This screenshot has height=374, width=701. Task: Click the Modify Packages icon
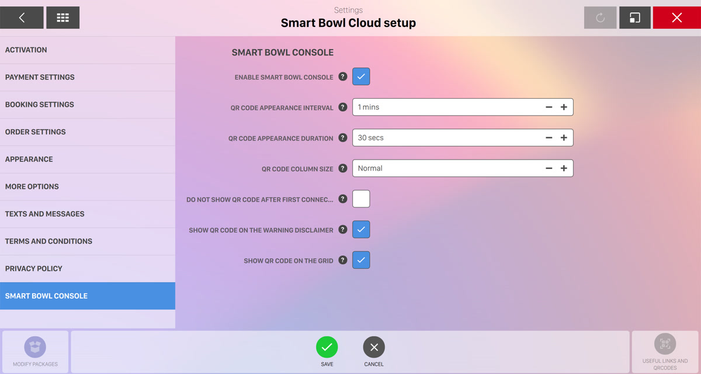tap(35, 347)
